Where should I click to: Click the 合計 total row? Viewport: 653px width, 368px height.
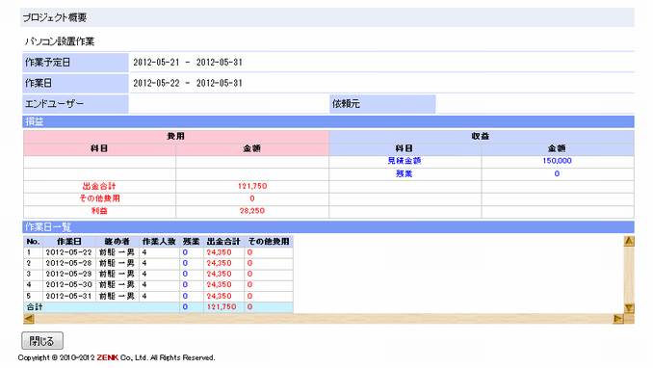(158, 307)
